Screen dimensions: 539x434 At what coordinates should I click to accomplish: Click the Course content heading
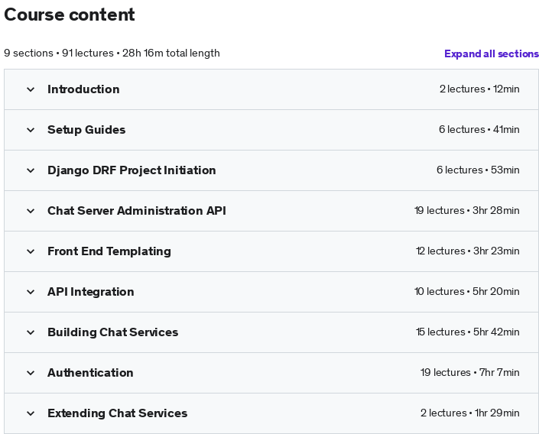pyautogui.click(x=70, y=15)
